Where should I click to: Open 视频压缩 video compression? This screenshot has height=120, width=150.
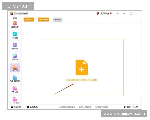[15, 46]
